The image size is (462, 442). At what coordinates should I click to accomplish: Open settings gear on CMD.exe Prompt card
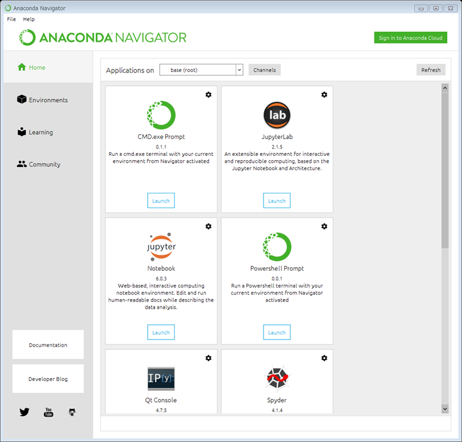(208, 95)
